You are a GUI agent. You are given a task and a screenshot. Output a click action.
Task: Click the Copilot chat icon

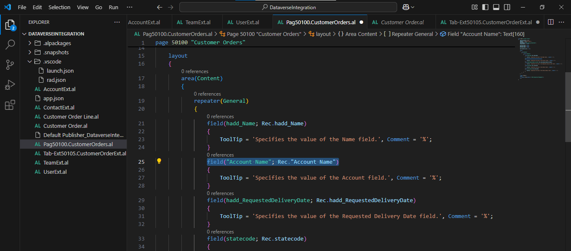(x=405, y=7)
